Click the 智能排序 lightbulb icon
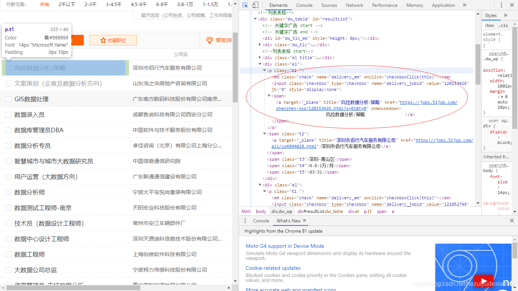 [209, 40]
